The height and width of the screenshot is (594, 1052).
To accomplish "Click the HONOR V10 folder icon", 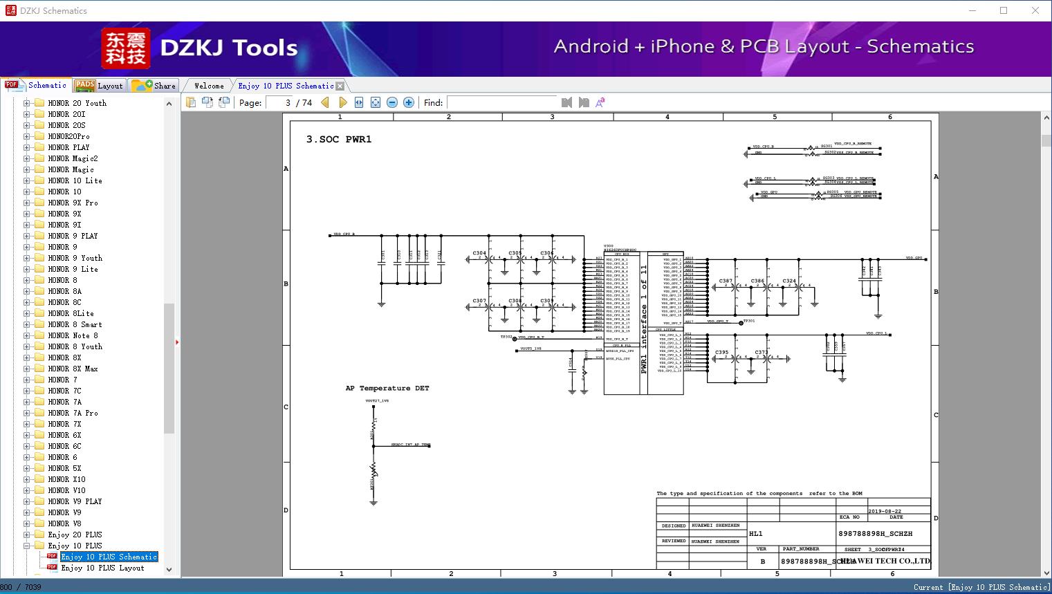I will 39,490.
